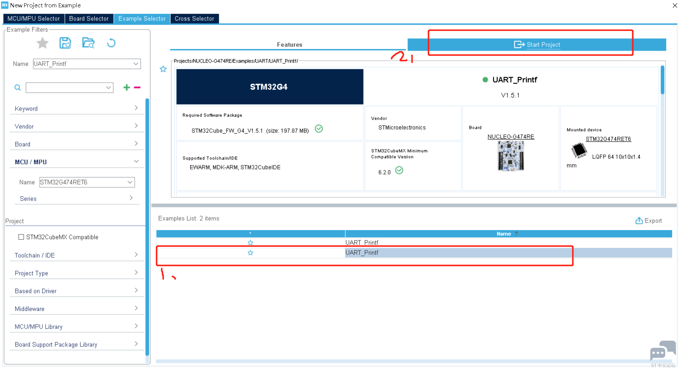Star the first UART_Printf list row
The image size is (679, 371).
pos(250,243)
